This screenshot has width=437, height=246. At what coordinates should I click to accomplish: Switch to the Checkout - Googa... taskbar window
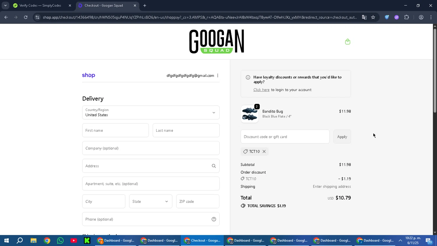click(202, 240)
